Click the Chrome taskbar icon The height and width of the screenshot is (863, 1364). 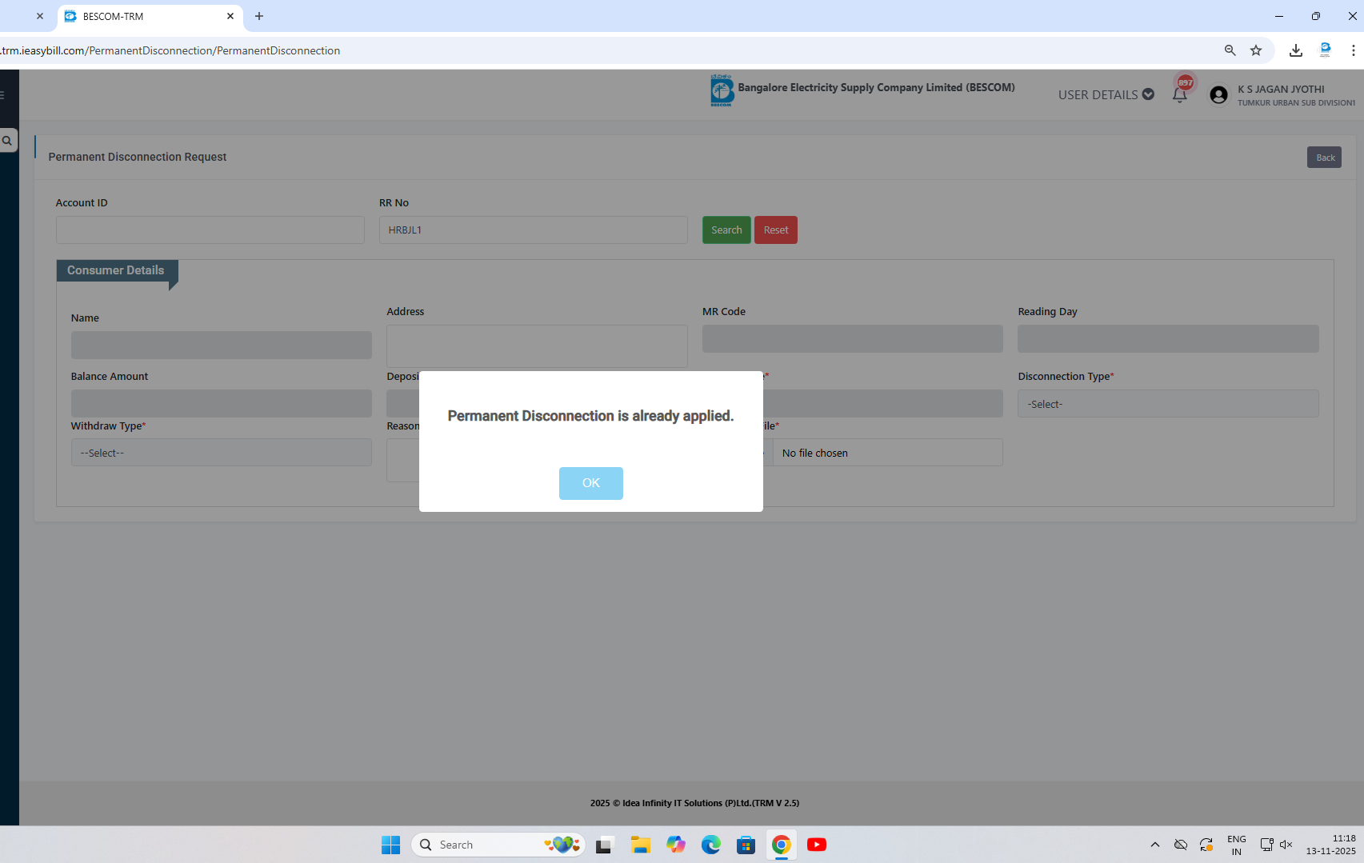782,845
